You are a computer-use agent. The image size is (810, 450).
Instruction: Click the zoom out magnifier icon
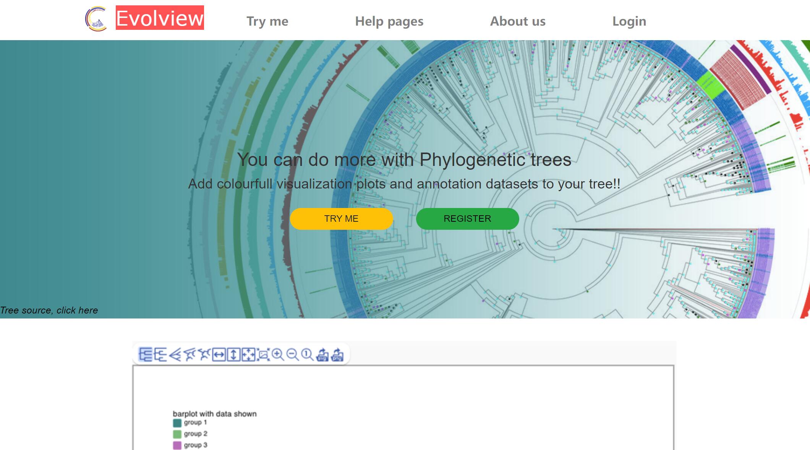[x=292, y=354]
